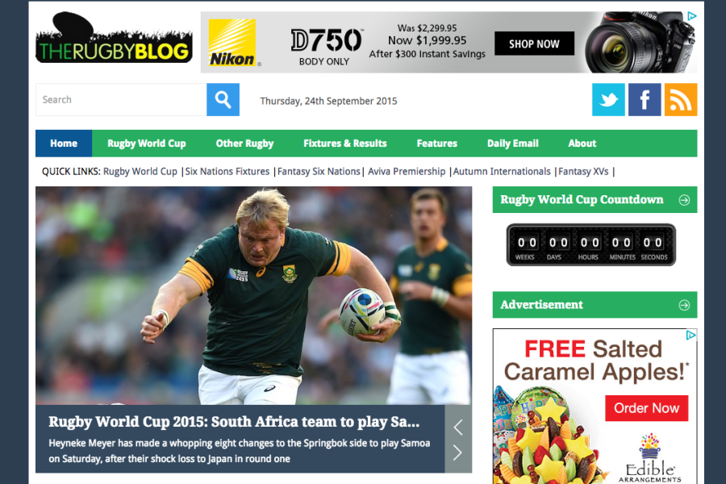Image resolution: width=726 pixels, height=484 pixels.
Task: Click the Order Now red button
Action: (646, 408)
